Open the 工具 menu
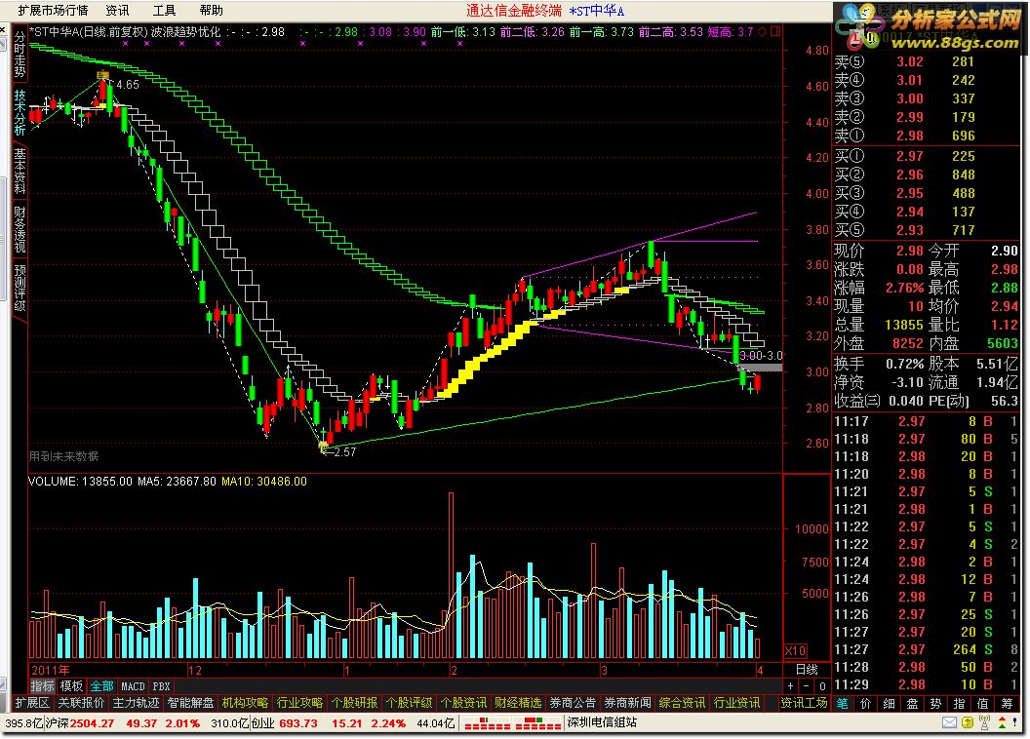This screenshot has height=739, width=1030. (x=164, y=11)
